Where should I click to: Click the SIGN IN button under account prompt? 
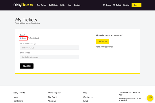(x=103, y=41)
